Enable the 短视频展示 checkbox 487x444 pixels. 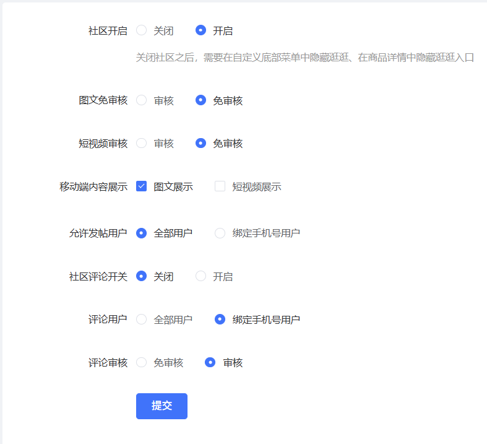pos(220,186)
